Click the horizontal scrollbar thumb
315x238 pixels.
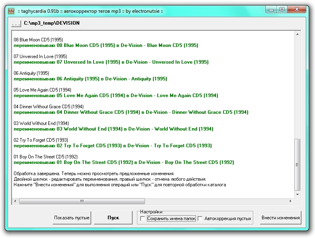click(x=82, y=201)
